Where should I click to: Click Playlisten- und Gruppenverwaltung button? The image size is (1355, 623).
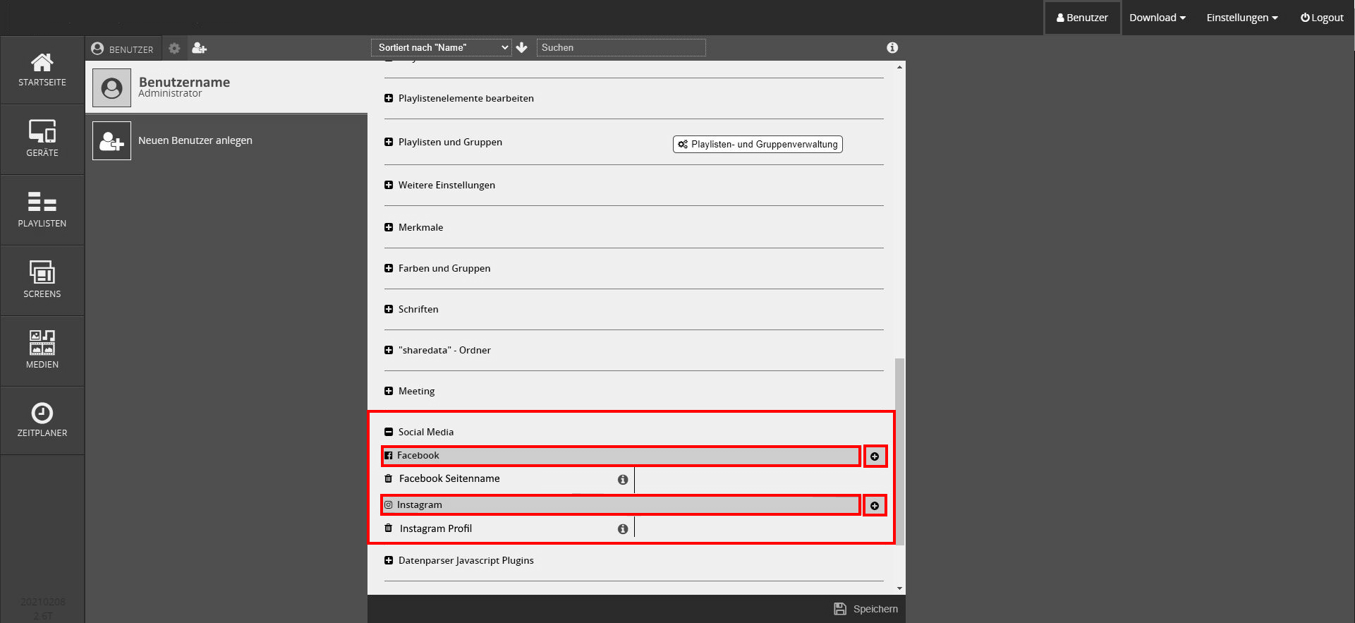click(x=758, y=144)
